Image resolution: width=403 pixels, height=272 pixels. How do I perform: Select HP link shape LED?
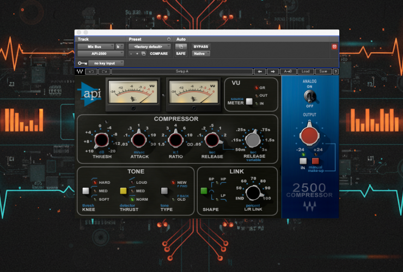[217, 183]
